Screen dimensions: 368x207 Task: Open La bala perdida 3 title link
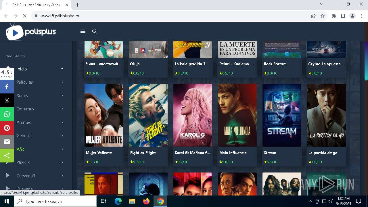click(x=190, y=64)
